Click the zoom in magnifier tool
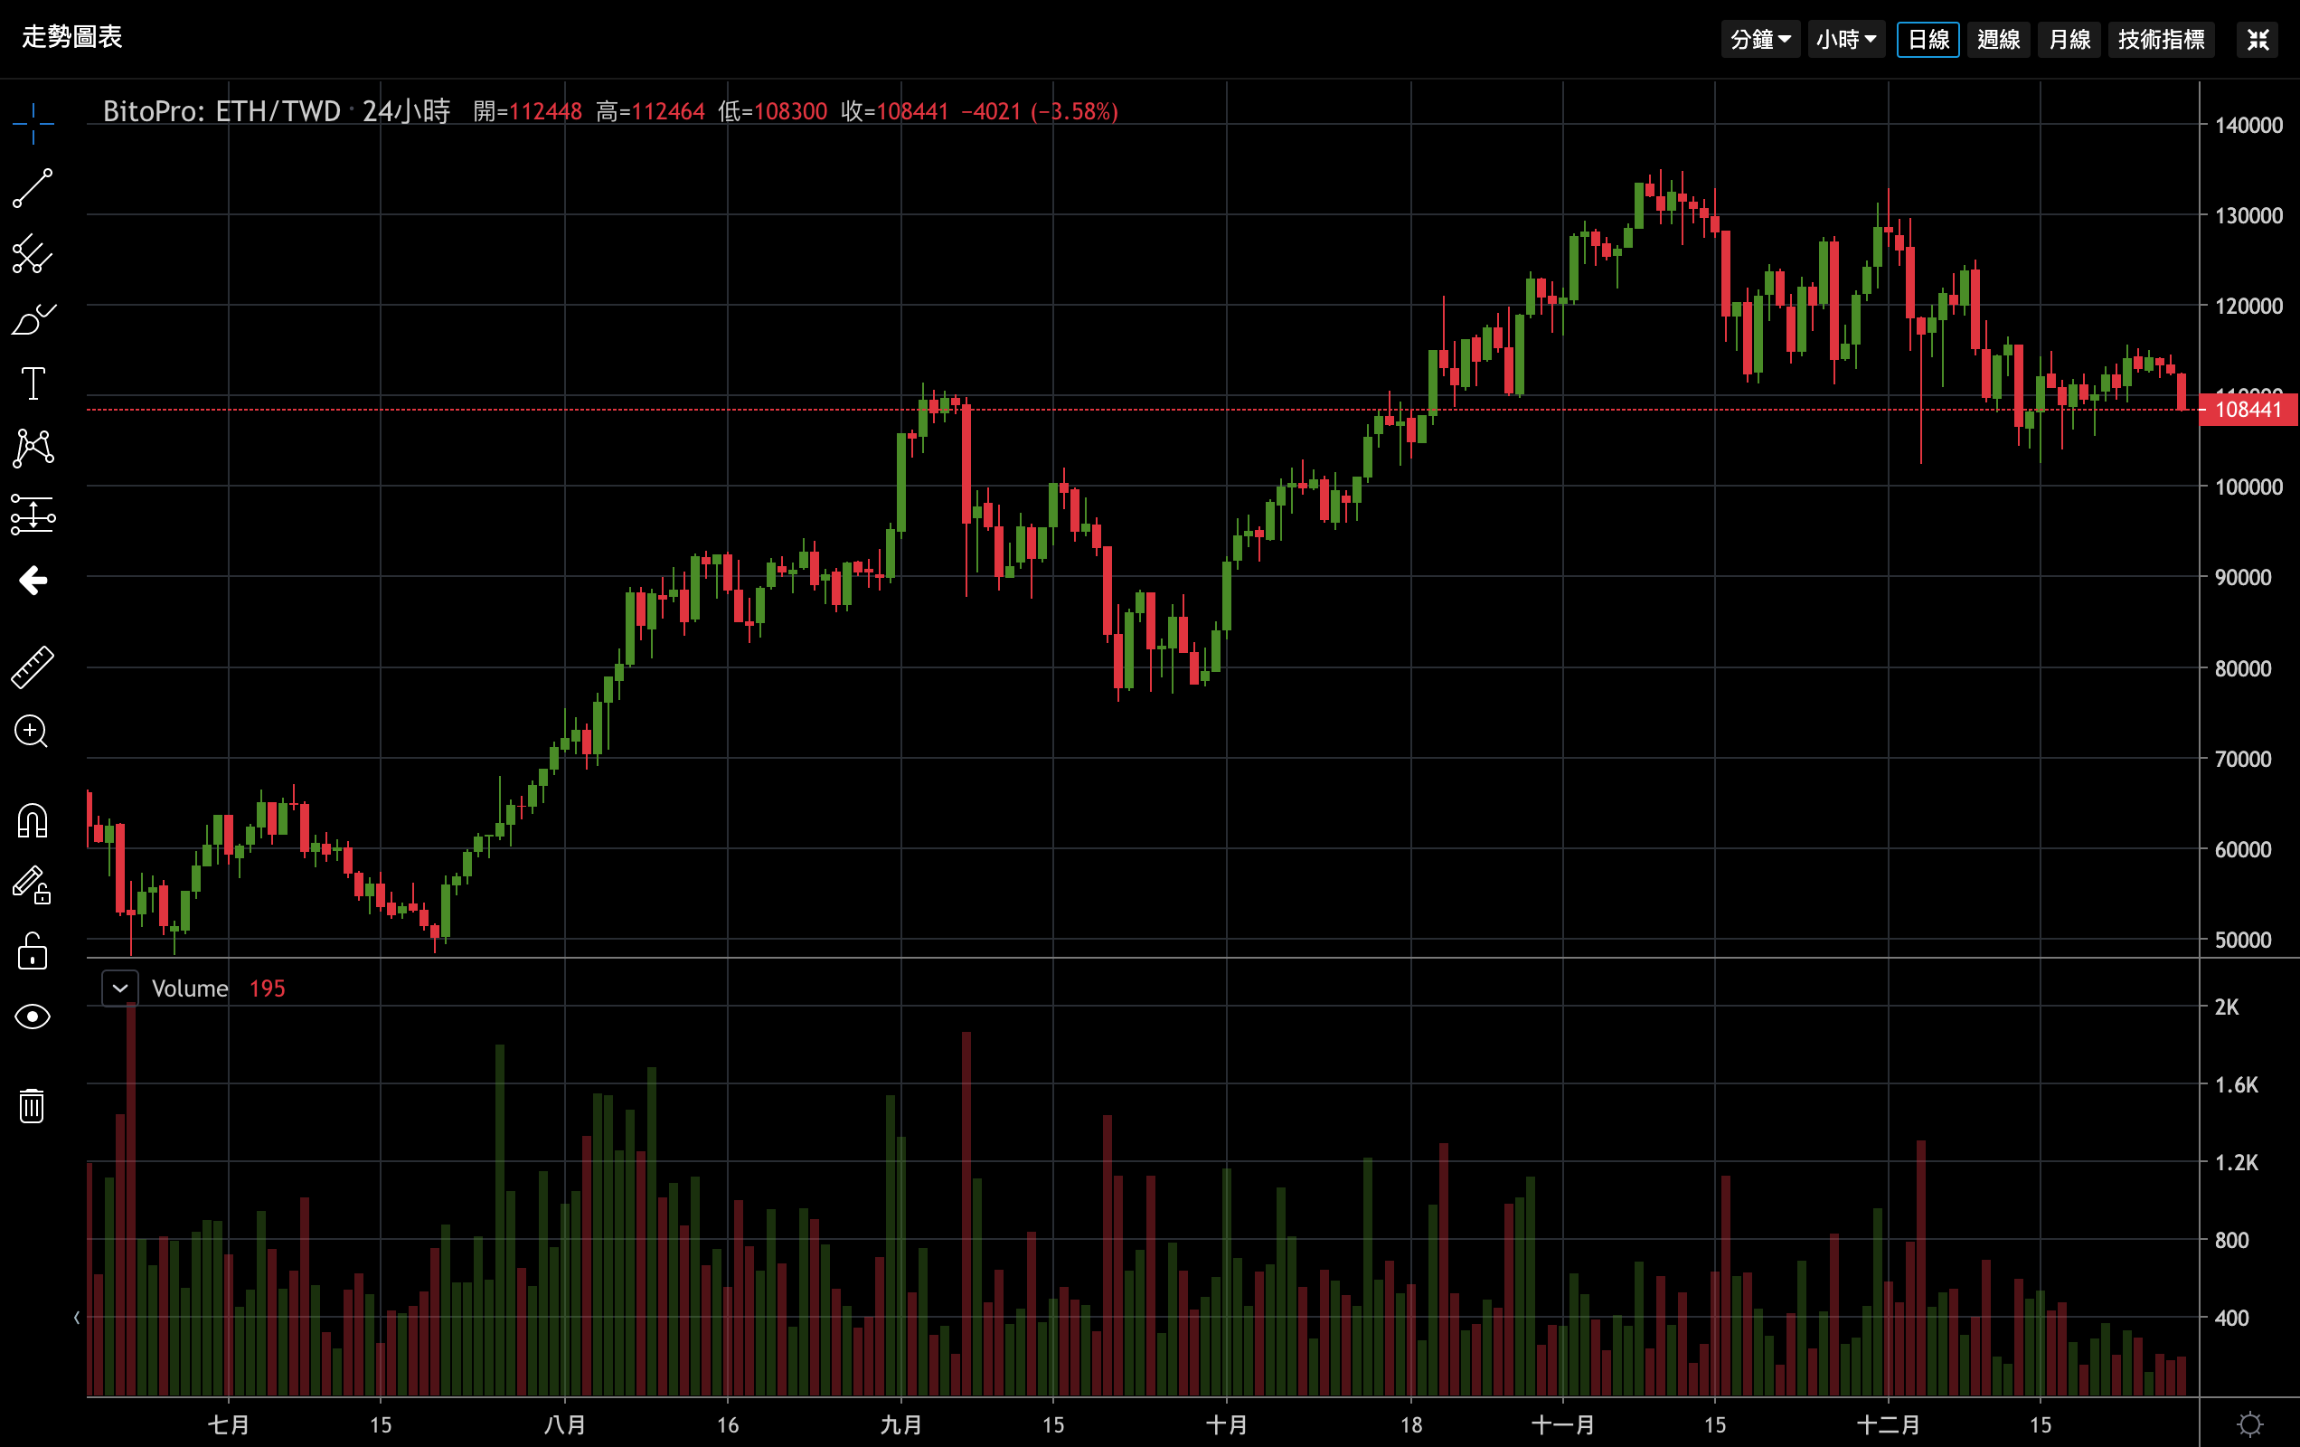This screenshot has width=2300, height=1447. coord(33,733)
